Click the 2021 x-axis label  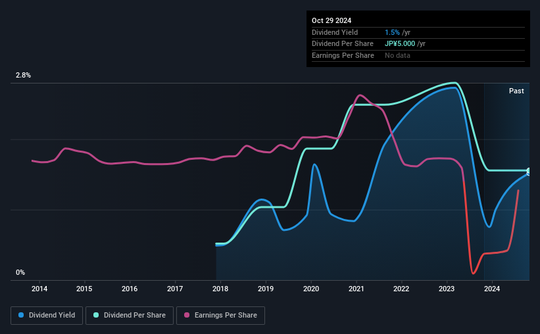pos(356,289)
